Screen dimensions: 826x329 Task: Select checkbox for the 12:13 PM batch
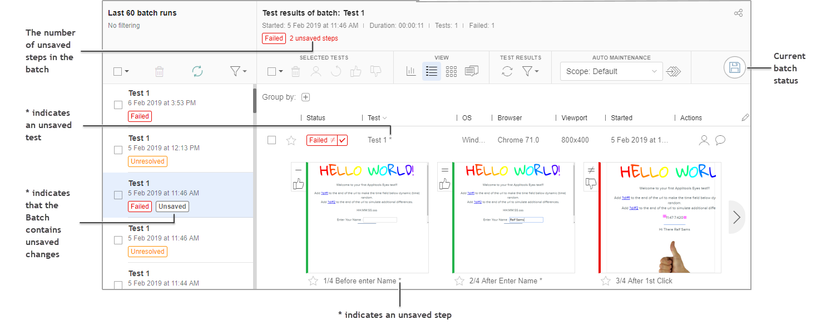tap(118, 150)
